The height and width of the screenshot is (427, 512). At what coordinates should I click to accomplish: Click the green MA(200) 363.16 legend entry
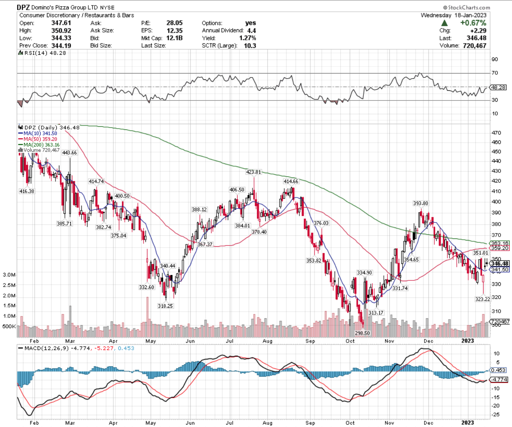39,145
